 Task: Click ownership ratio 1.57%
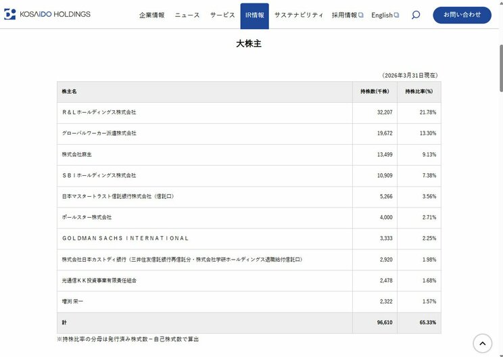429,302
